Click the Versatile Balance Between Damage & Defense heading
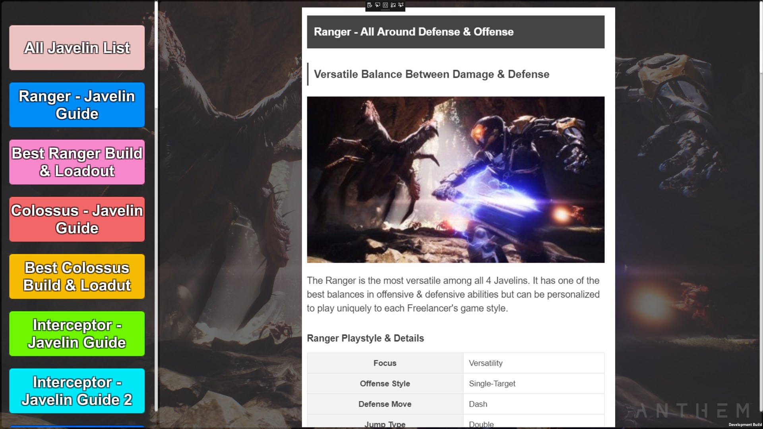Screen dimensions: 763x429 (x=431, y=74)
